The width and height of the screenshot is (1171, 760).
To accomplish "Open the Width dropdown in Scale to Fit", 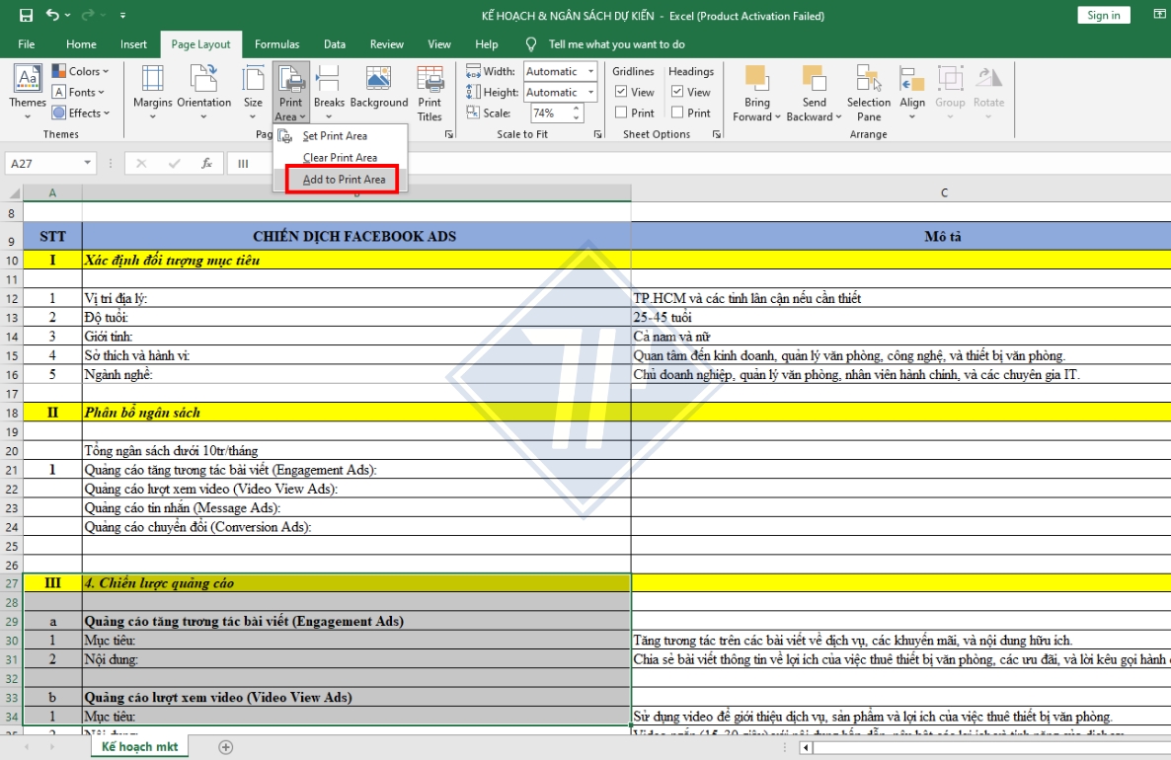I will (589, 71).
